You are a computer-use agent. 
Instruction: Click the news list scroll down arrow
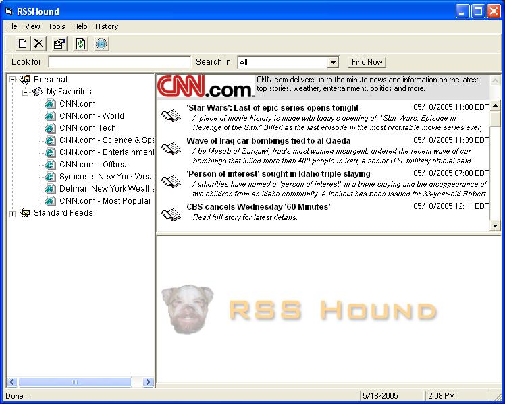coord(495,226)
